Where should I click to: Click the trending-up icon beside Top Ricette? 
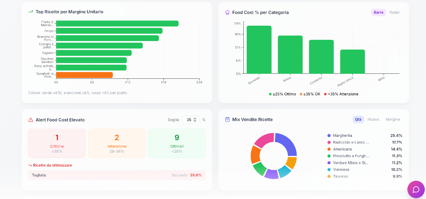[31, 12]
